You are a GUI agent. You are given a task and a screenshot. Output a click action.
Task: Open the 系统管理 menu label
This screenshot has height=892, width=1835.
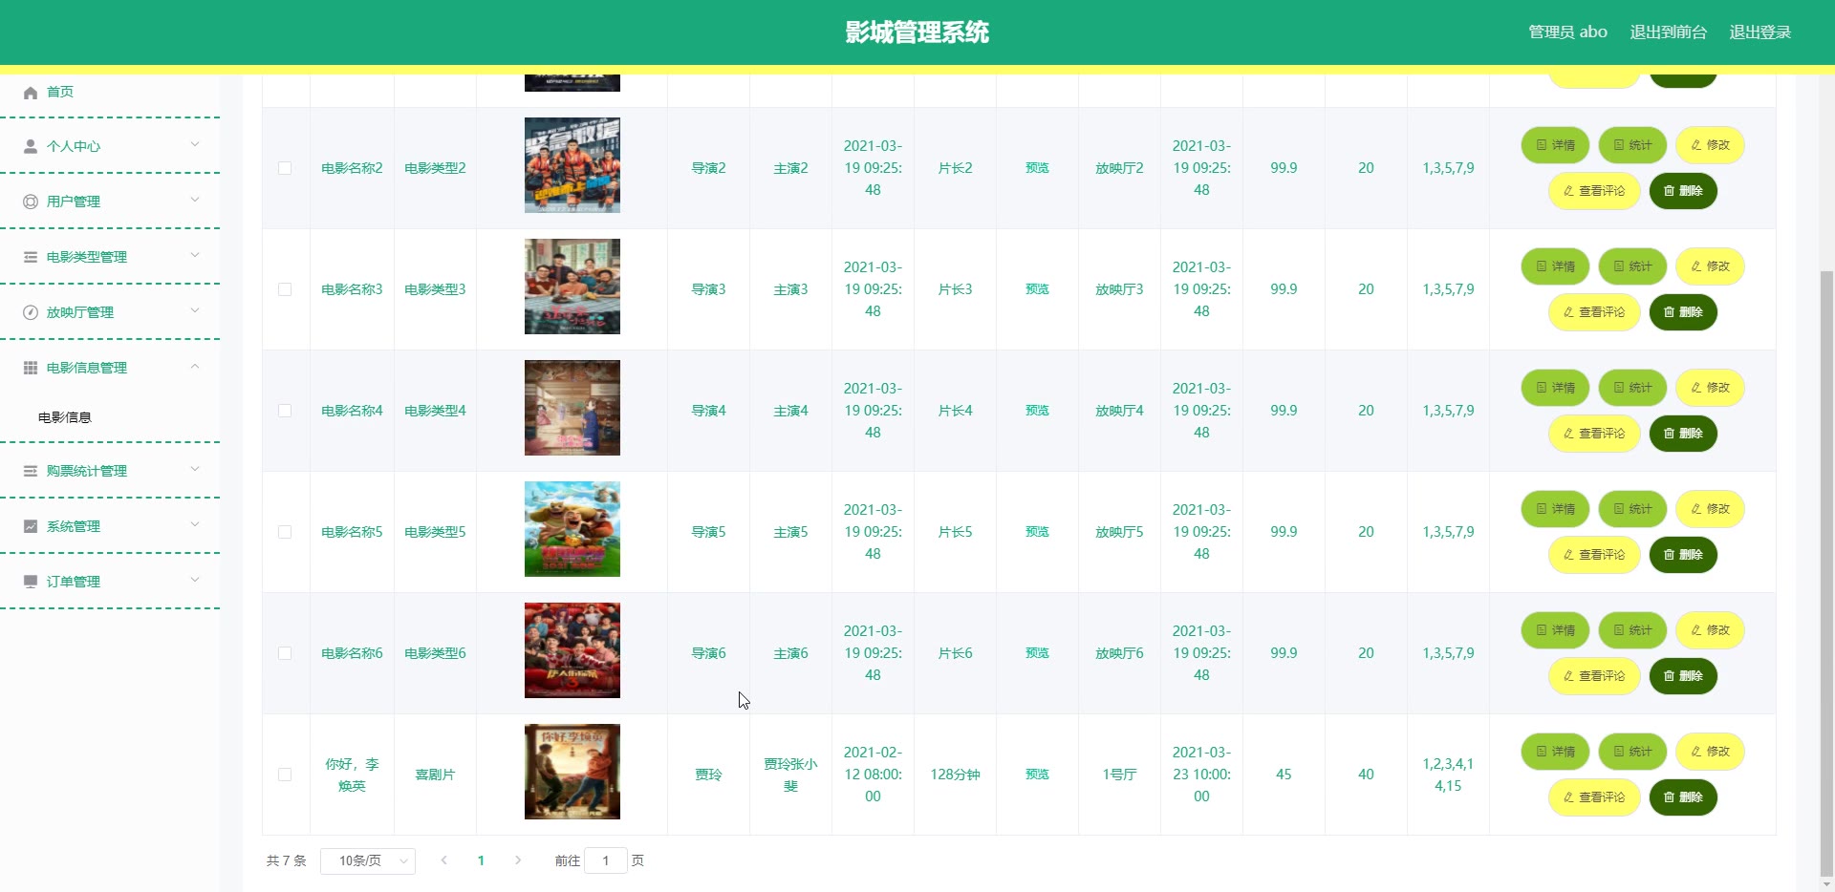74,526
